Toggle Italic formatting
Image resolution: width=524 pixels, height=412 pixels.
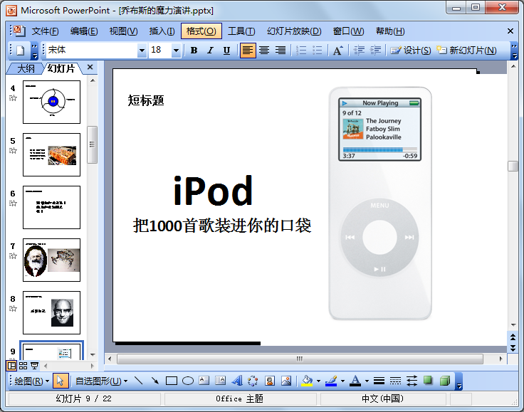pos(210,51)
